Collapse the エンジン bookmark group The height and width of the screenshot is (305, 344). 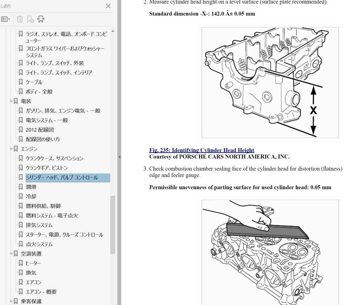click(x=11, y=149)
